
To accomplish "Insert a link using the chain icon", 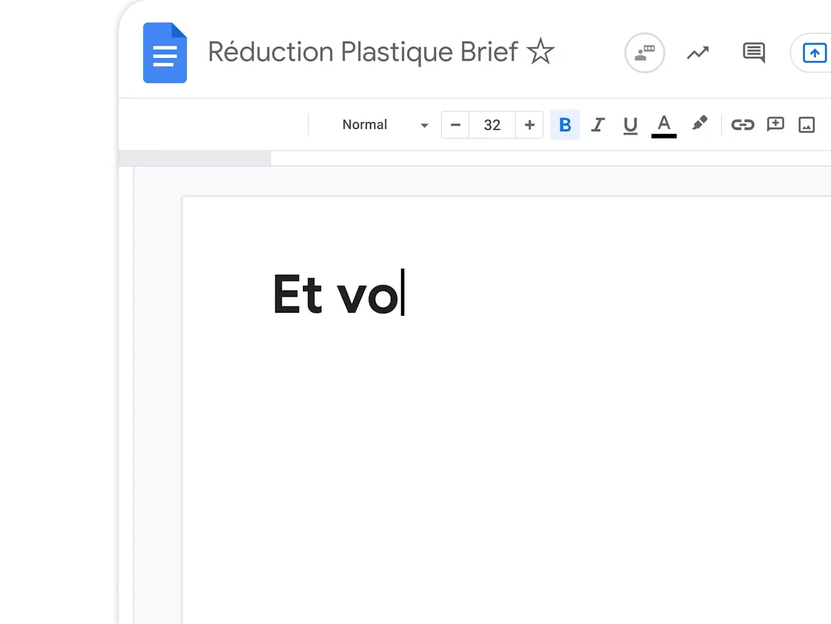I will point(743,125).
